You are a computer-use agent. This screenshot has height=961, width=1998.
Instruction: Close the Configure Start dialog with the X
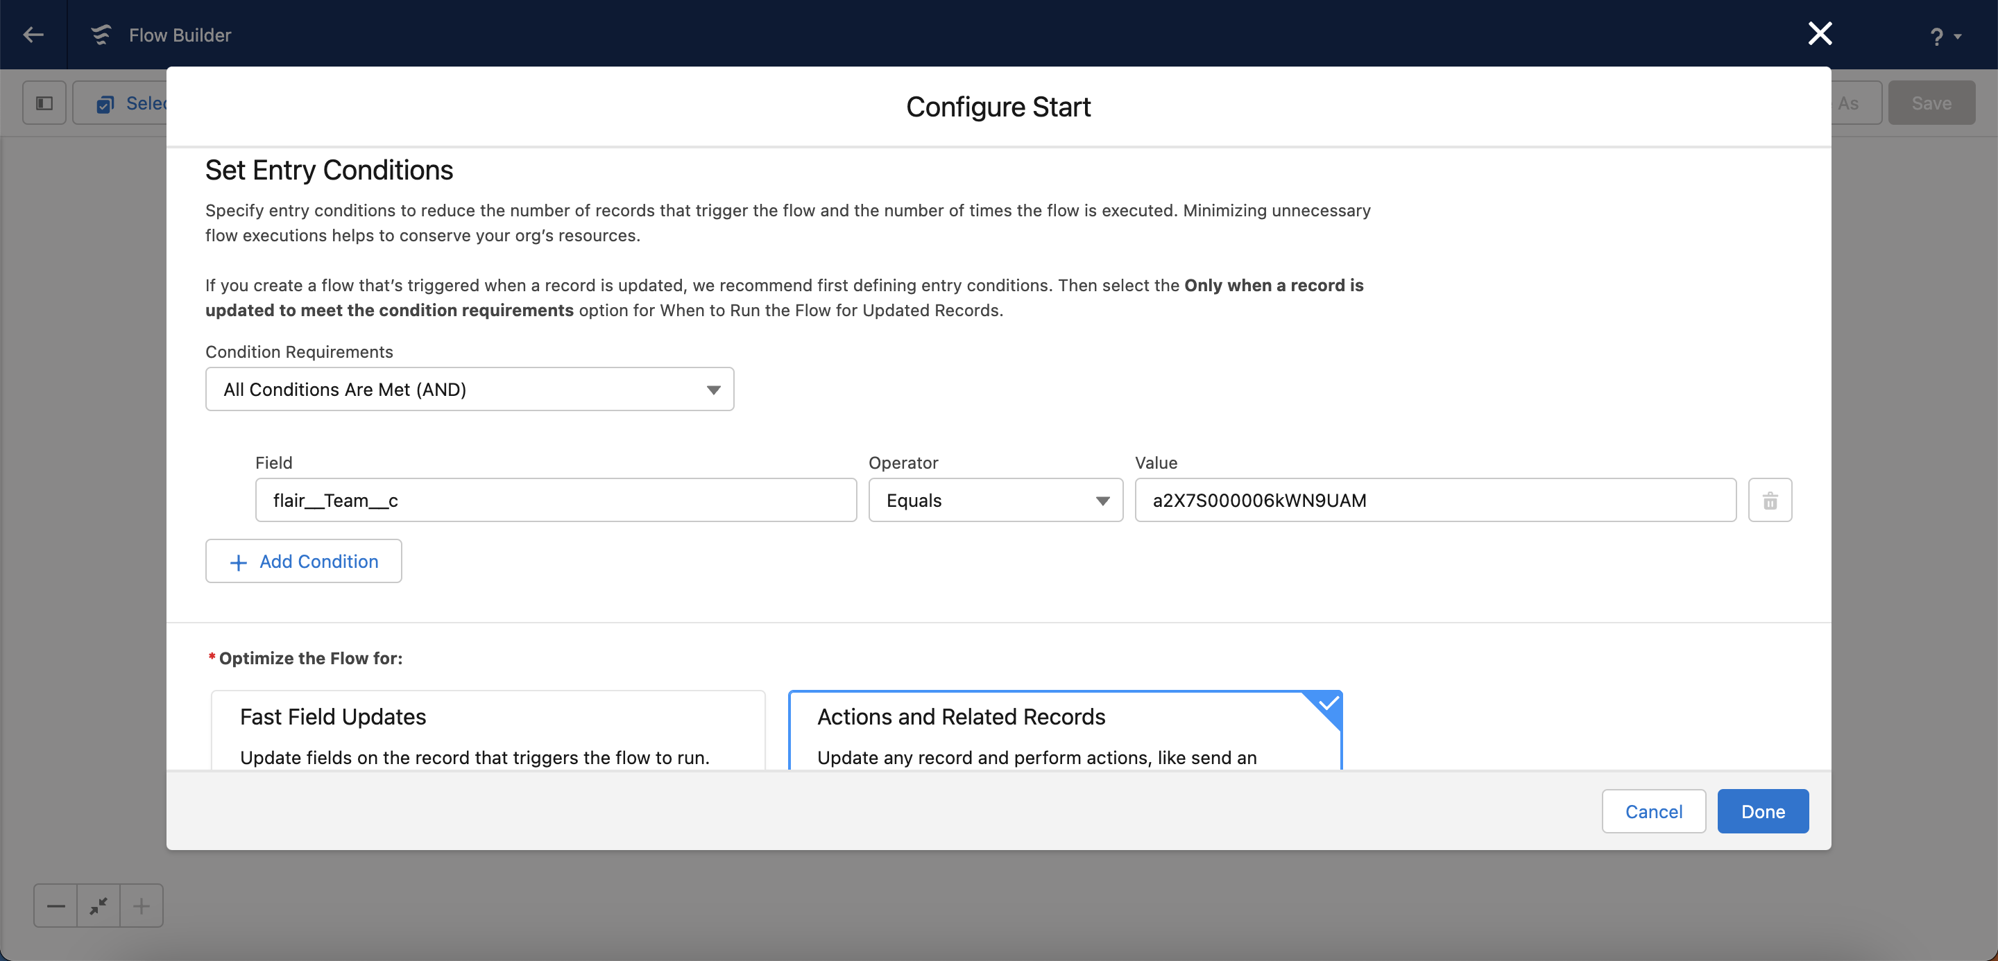(x=1820, y=33)
